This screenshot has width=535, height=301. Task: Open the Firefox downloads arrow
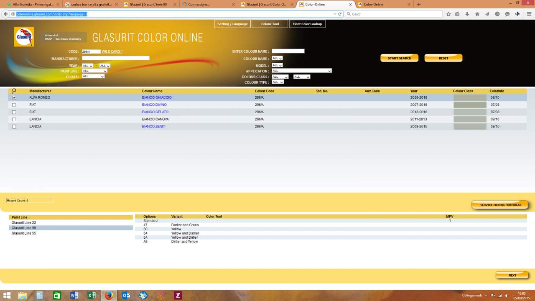point(467,14)
